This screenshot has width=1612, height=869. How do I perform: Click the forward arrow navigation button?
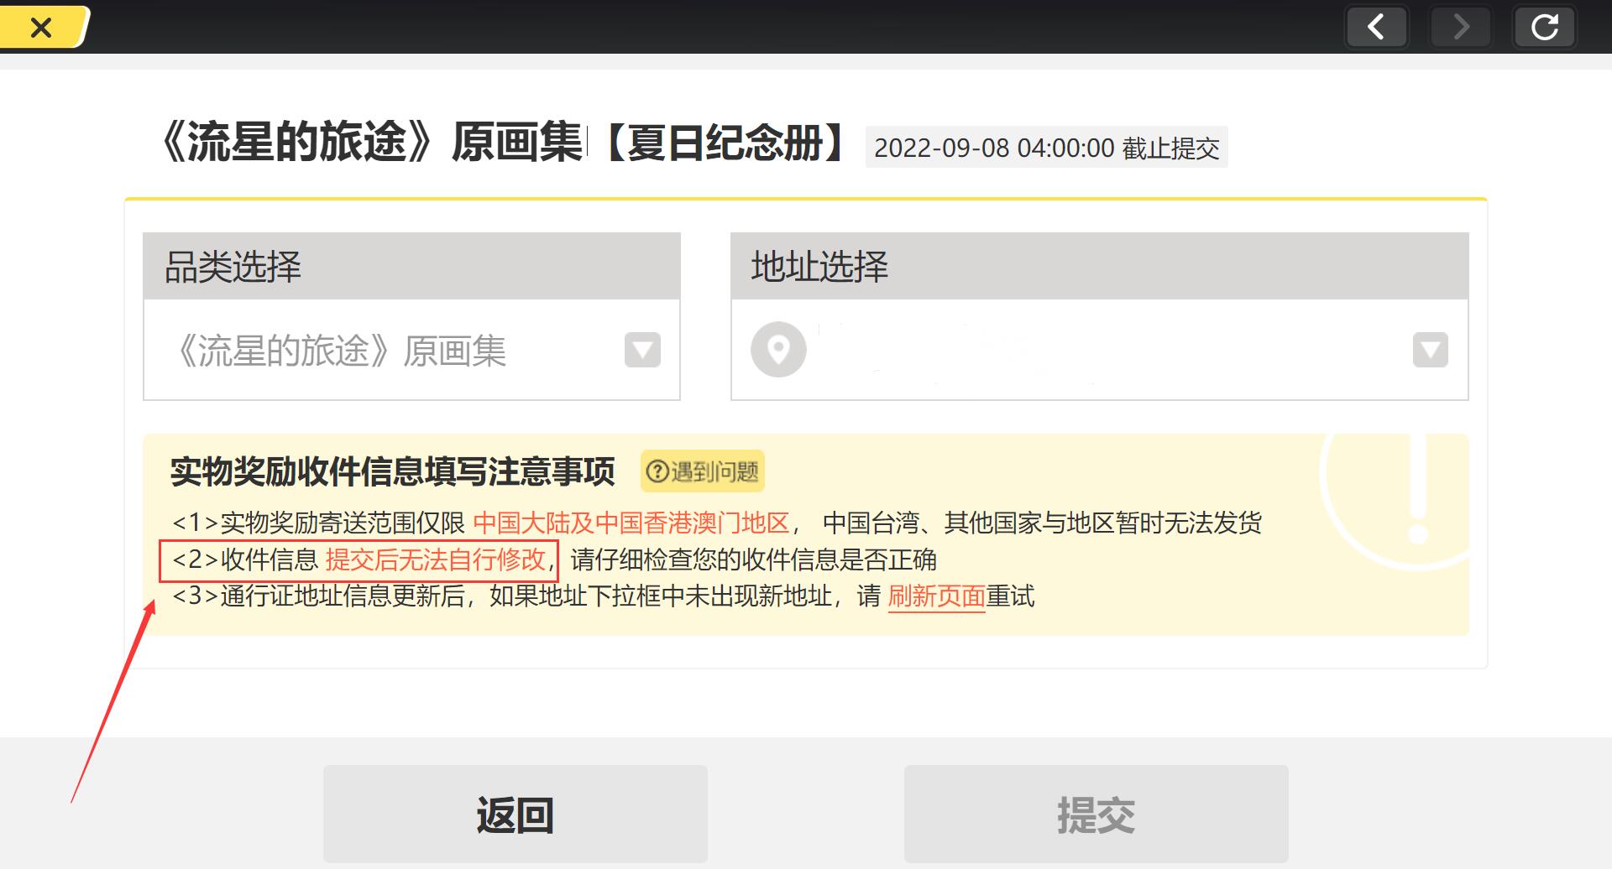1461,27
